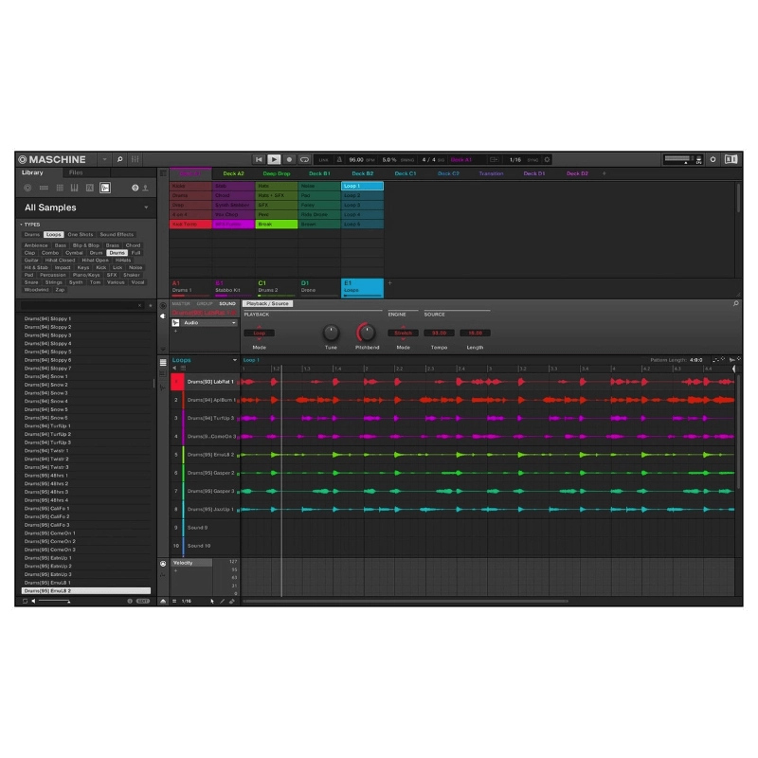Image resolution: width=758 pixels, height=758 pixels.
Task: Toggle the Loops filter under TYPES
Action: point(54,234)
